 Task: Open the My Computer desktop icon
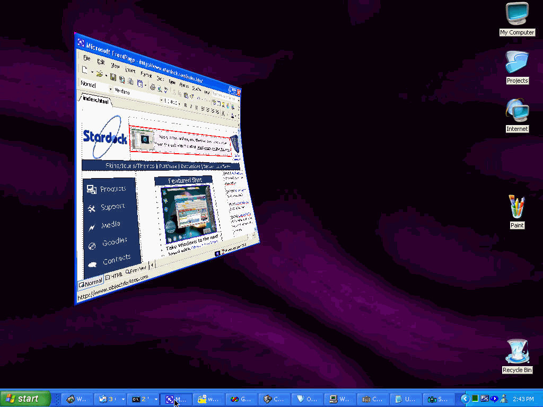517,19
